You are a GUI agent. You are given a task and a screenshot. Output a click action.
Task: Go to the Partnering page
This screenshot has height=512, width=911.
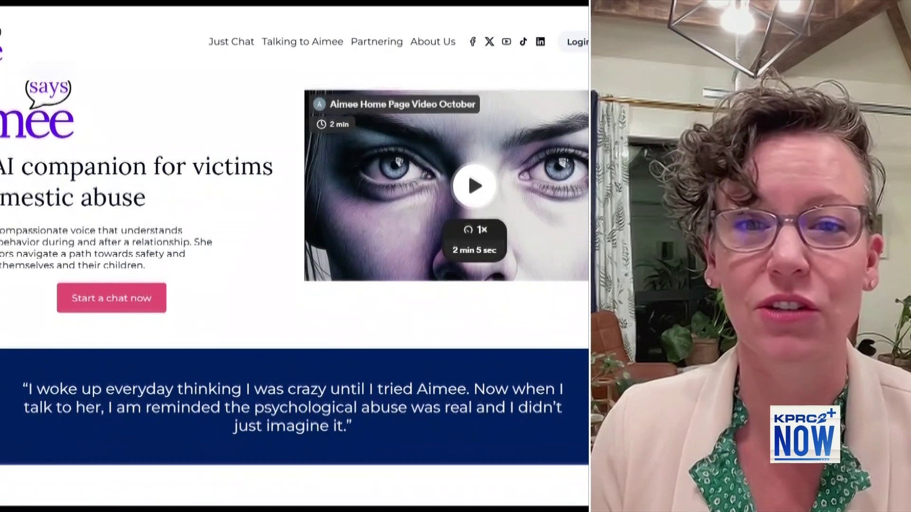(x=377, y=42)
